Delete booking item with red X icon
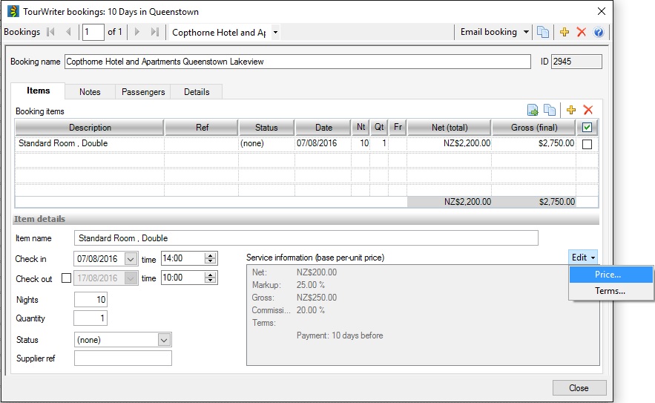Screen dimensions: 655x403 [x=588, y=110]
